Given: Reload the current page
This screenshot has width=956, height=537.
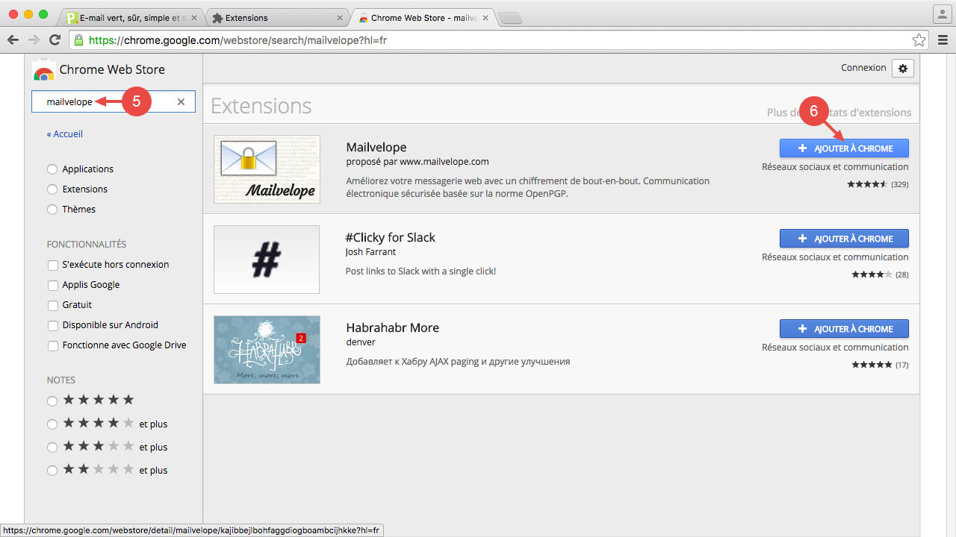Looking at the screenshot, I should click(55, 40).
